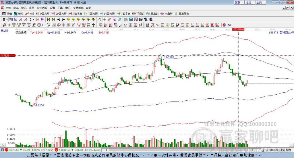The image size is (294, 158).
Task: Click the 论坛 forum button
Action: pyautogui.click(x=249, y=2)
